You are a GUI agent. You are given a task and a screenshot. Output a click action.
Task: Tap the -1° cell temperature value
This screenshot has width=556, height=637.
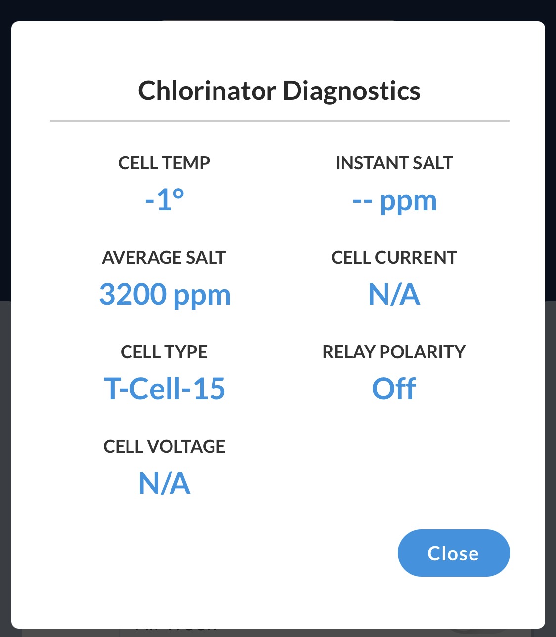(165, 200)
